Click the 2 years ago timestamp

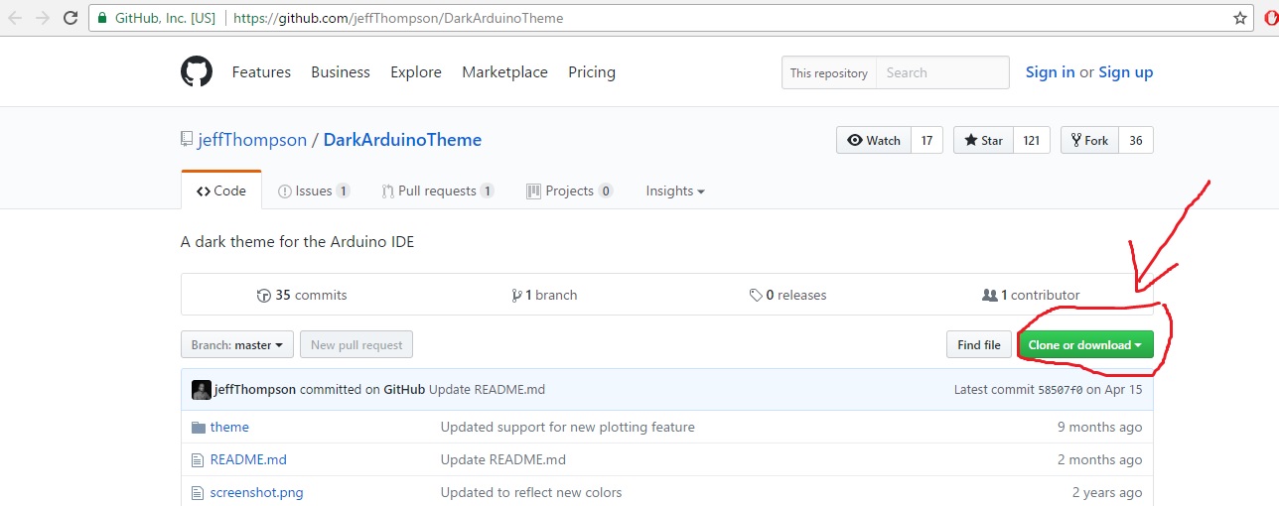pyautogui.click(x=1107, y=492)
